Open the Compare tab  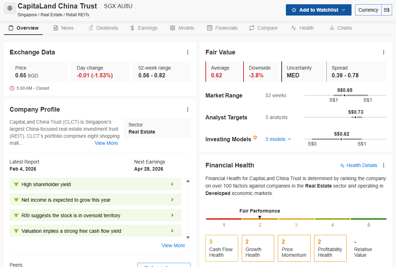click(263, 28)
